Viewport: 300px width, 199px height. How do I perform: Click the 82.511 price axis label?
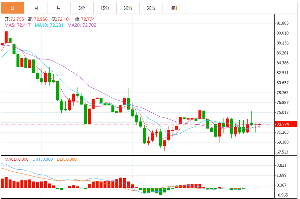click(x=283, y=73)
